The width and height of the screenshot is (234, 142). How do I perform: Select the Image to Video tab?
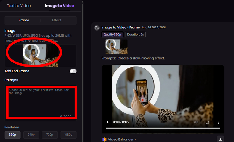59,6
